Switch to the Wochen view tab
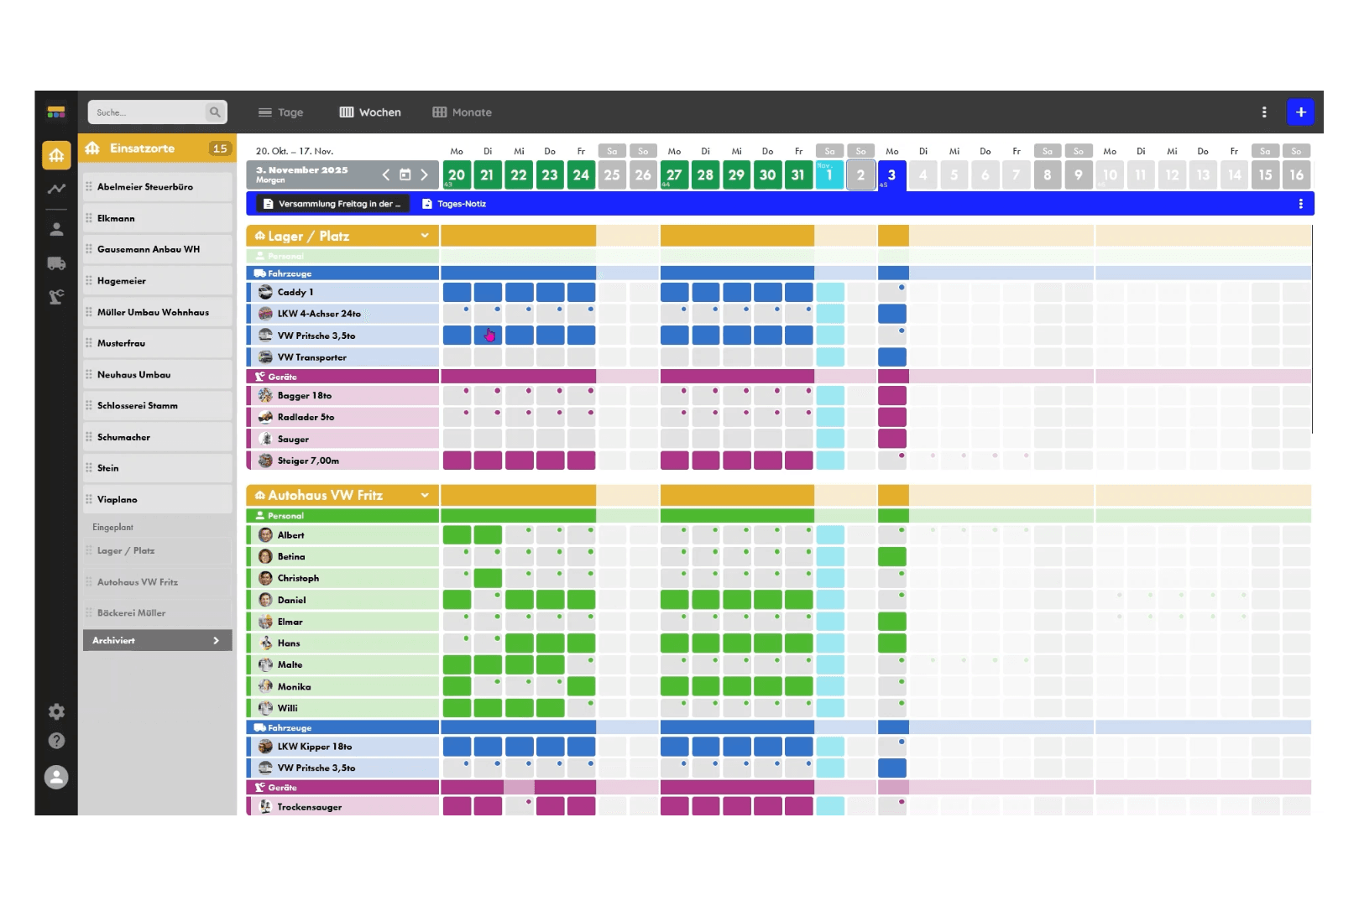1359x906 pixels. (370, 112)
